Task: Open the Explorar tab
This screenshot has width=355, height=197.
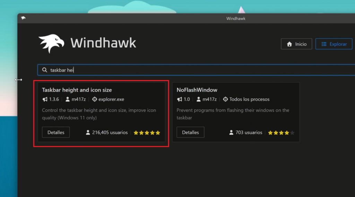Action: (334, 44)
